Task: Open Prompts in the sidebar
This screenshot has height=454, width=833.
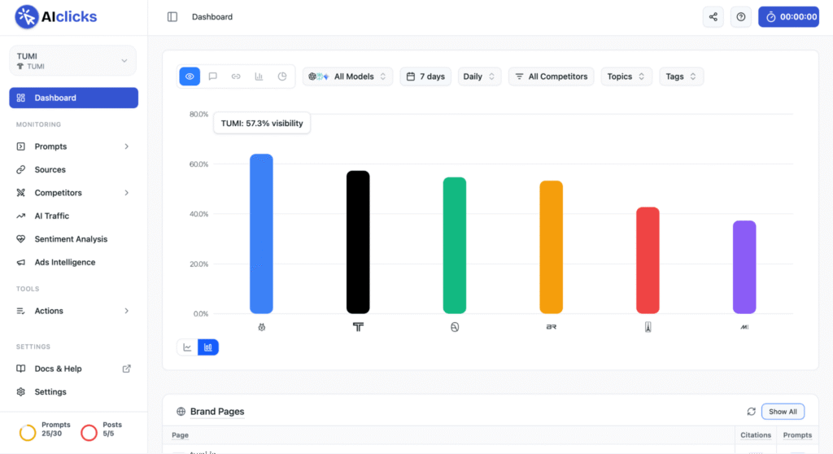Action: tap(51, 146)
